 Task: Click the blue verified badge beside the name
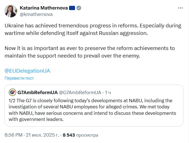(x=79, y=8)
